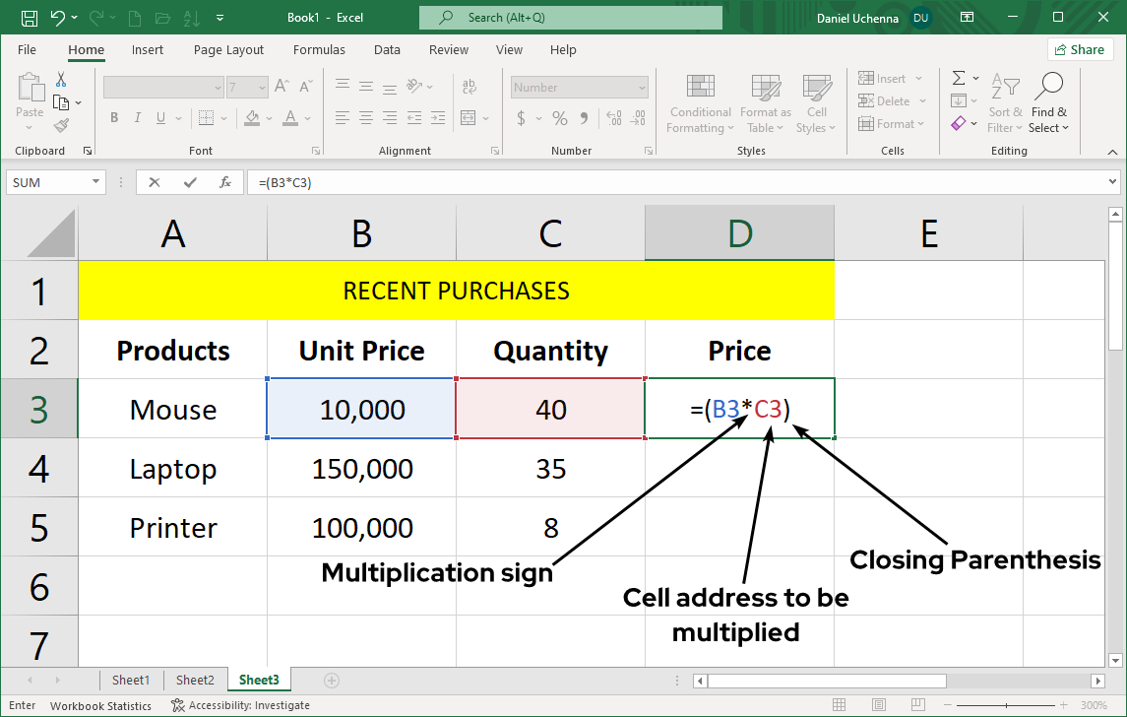The image size is (1127, 717).
Task: Select the Wrap Text icon
Action: 470,87
